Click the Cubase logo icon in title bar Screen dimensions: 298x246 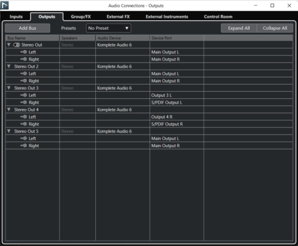[5, 5]
